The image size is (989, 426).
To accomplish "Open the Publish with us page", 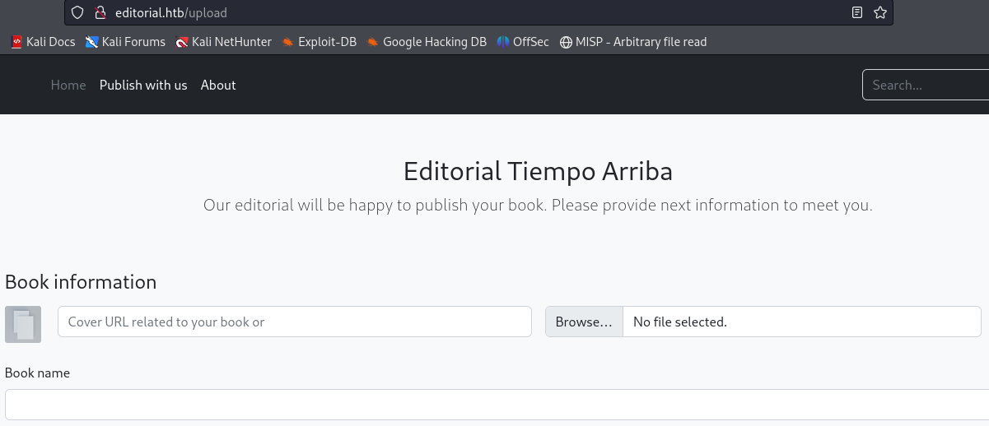I will pyautogui.click(x=143, y=85).
